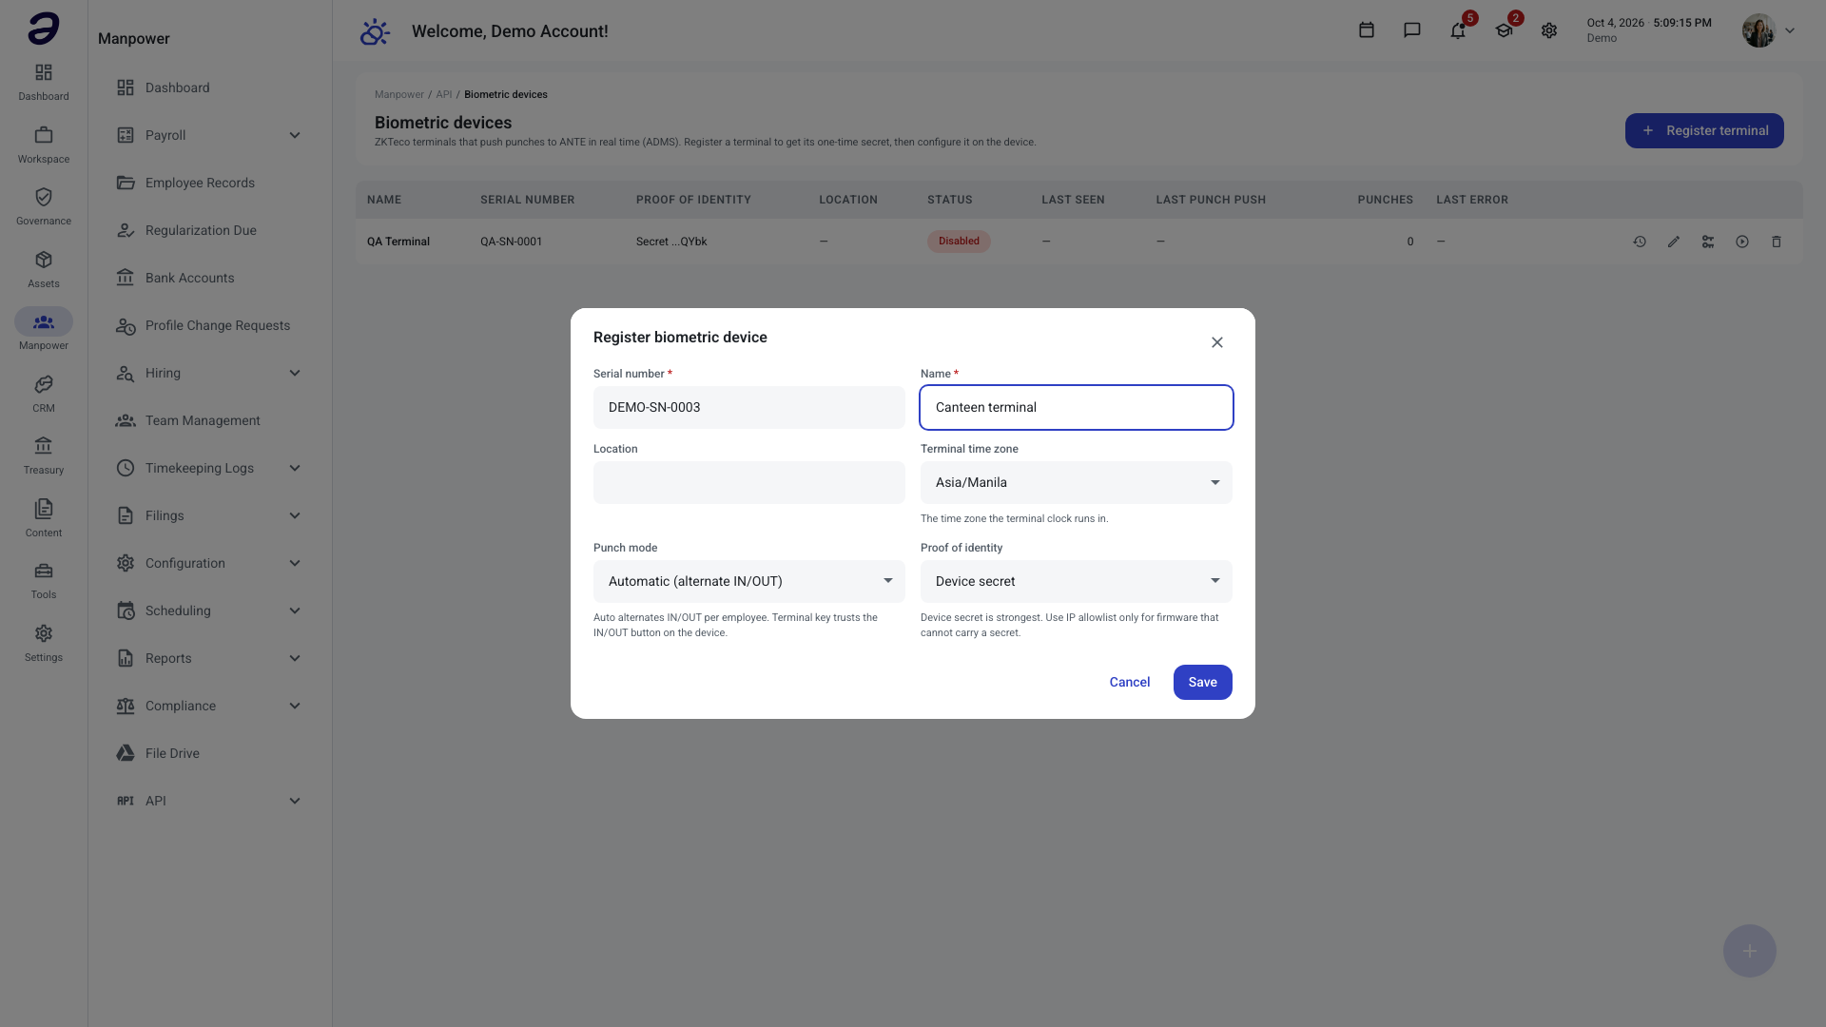1826x1027 pixels.
Task: Open Employee Records in sidebar
Action: coord(208,183)
